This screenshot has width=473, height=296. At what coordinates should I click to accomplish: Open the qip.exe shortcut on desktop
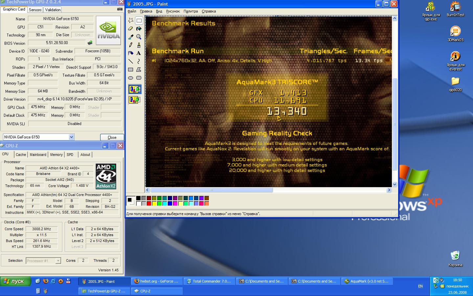(x=431, y=11)
